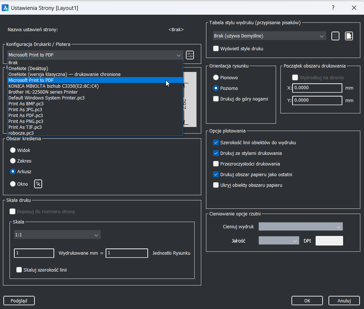Open the 1:1 scale dropdown
The width and height of the screenshot is (364, 309).
tap(57, 235)
